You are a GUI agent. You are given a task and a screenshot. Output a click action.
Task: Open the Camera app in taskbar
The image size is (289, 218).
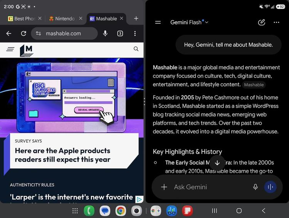point(136,211)
